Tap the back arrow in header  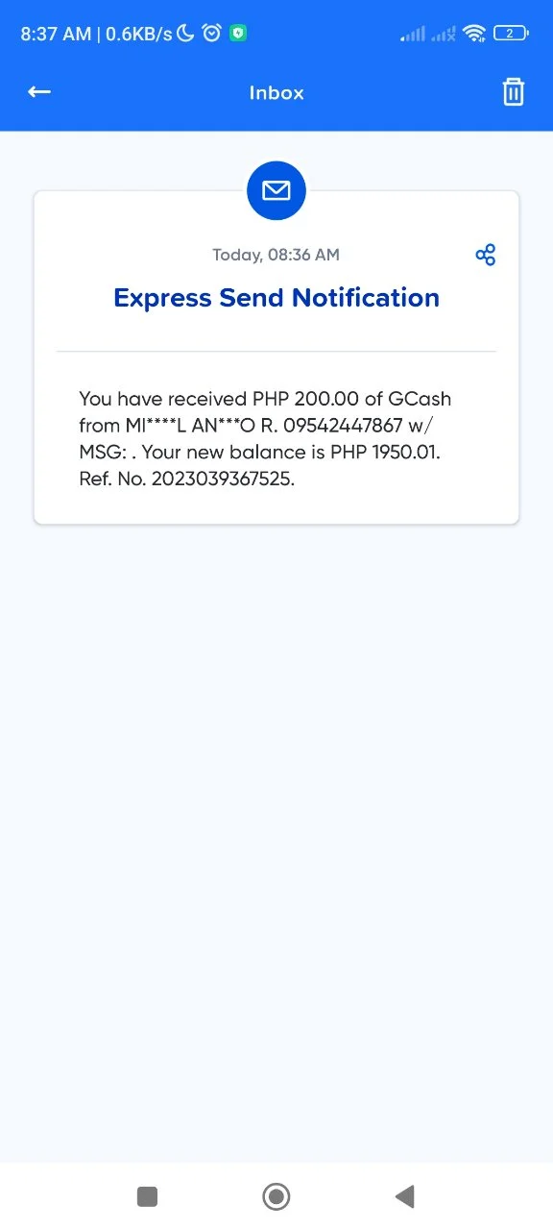click(38, 91)
